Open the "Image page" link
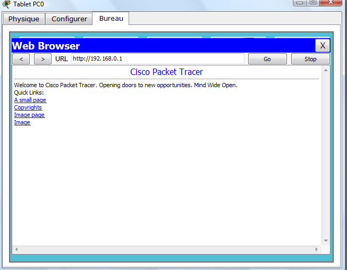347x270 pixels. click(x=29, y=115)
